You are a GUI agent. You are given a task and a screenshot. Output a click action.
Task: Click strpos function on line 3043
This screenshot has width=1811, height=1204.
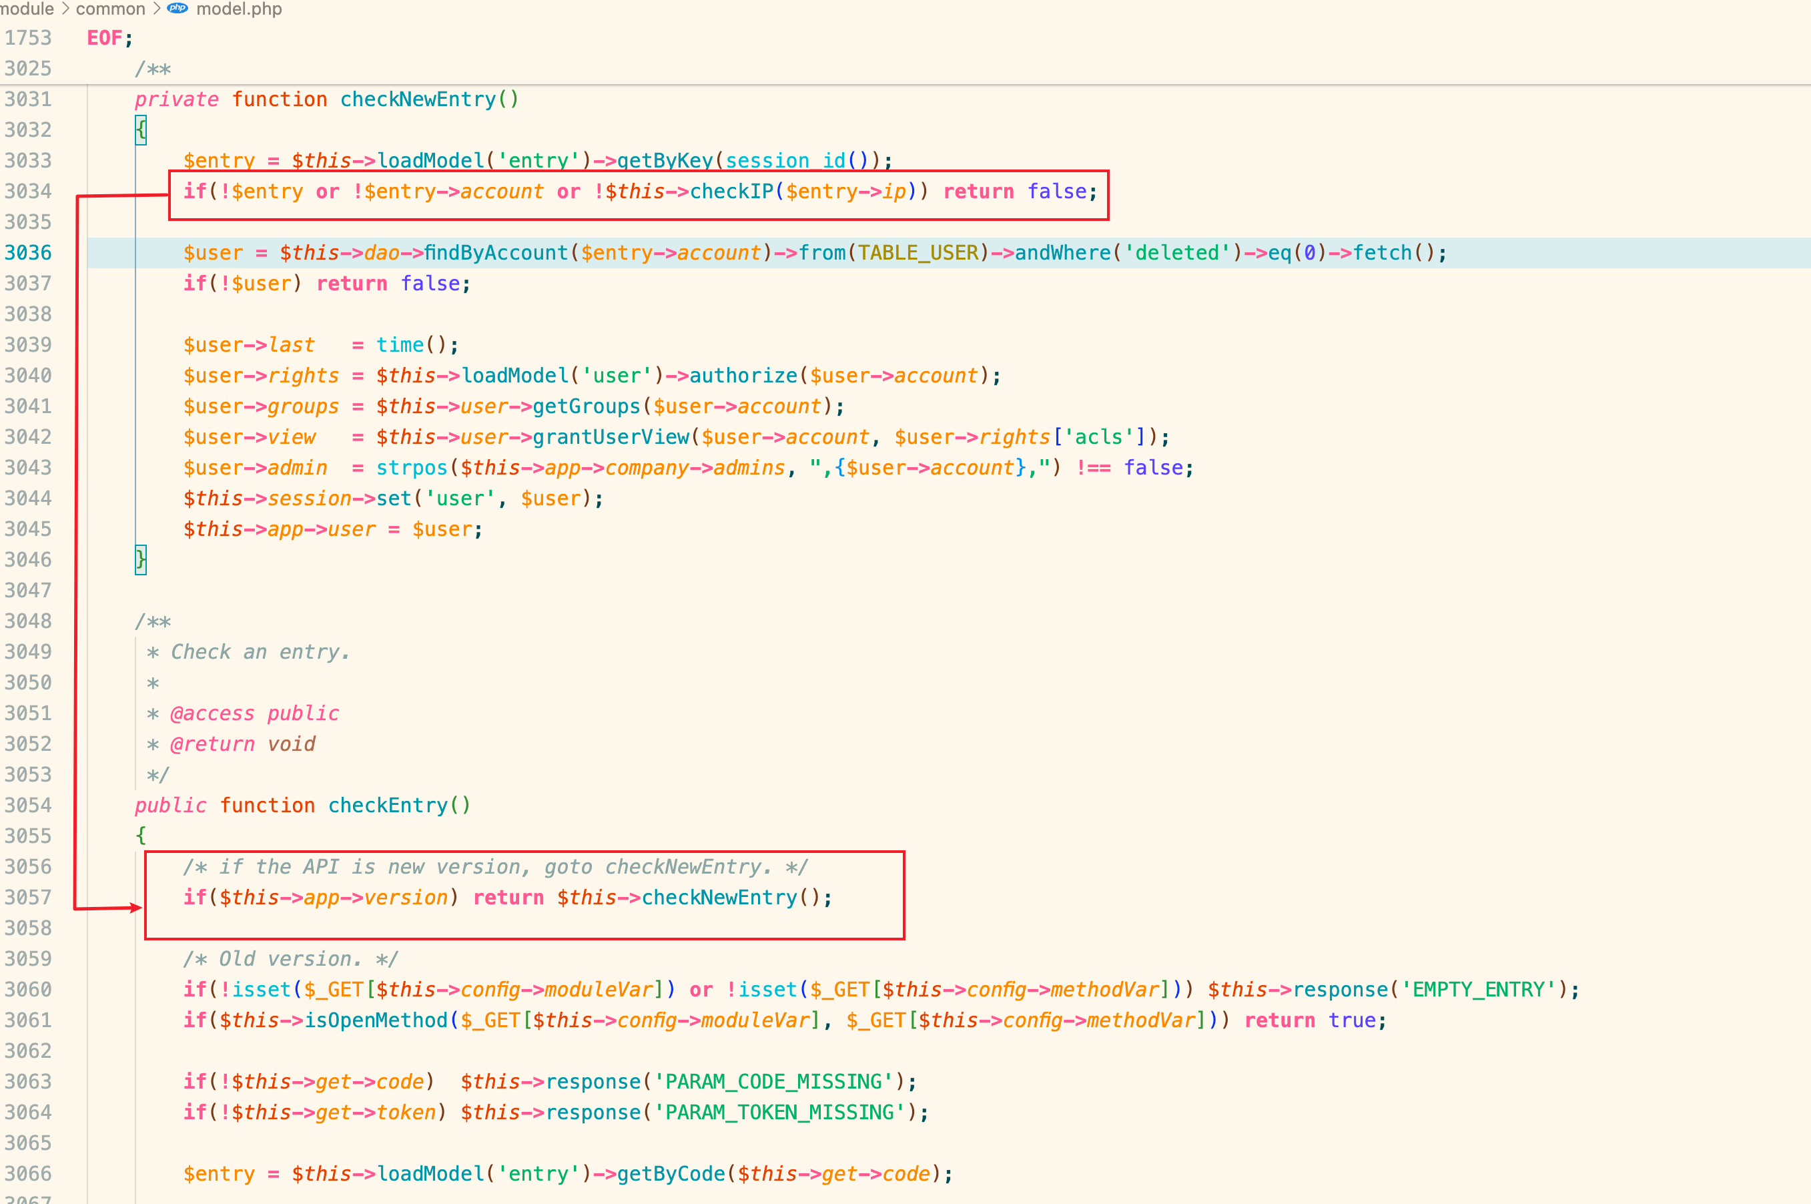412,468
